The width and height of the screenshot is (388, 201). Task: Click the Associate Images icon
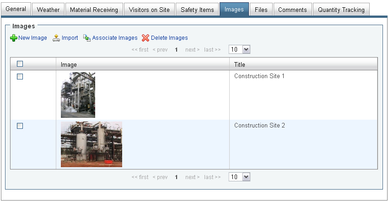(x=87, y=38)
